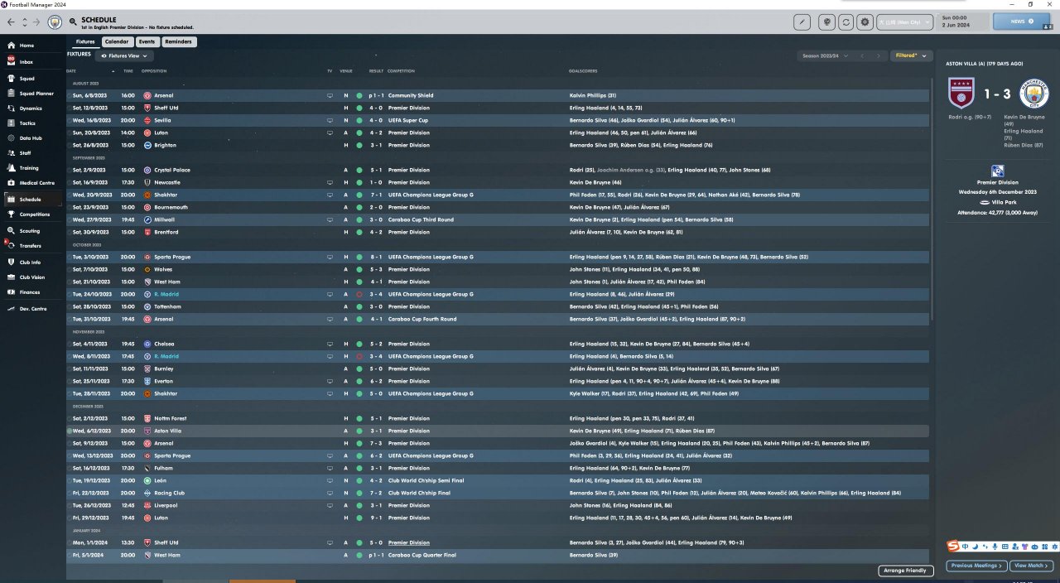Open the Manchester City club badge in the header
Viewport: 1060px width, 583px height.
(x=55, y=22)
